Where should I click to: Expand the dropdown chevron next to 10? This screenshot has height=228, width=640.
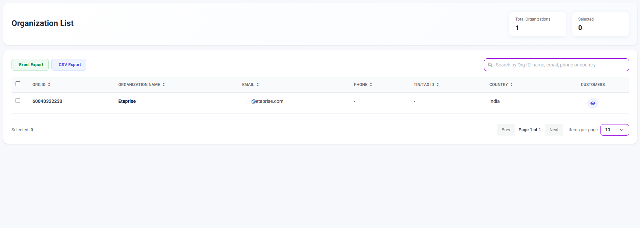point(622,130)
